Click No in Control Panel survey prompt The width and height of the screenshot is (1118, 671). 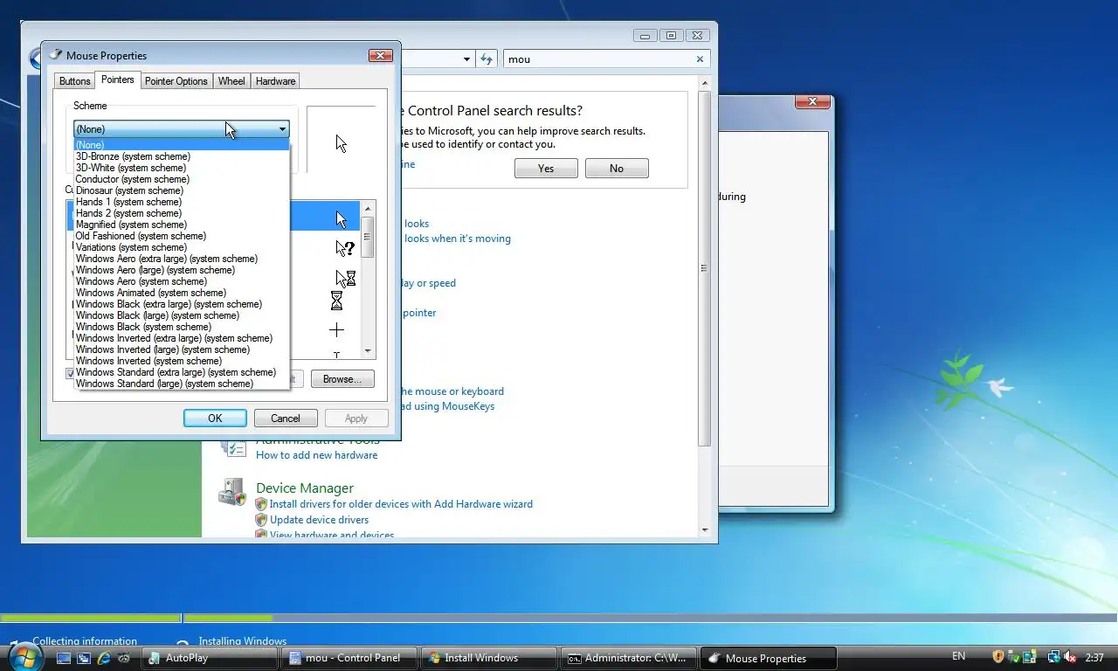tap(617, 169)
